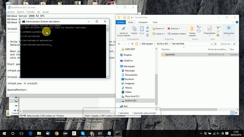Image resolution: width=244 pixels, height=137 pixels.
Task: Open Notepad Archivo menu
Action: [11, 12]
